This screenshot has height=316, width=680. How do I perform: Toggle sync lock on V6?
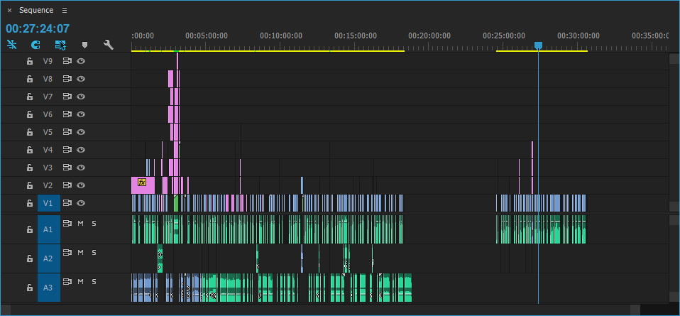pyautogui.click(x=67, y=114)
